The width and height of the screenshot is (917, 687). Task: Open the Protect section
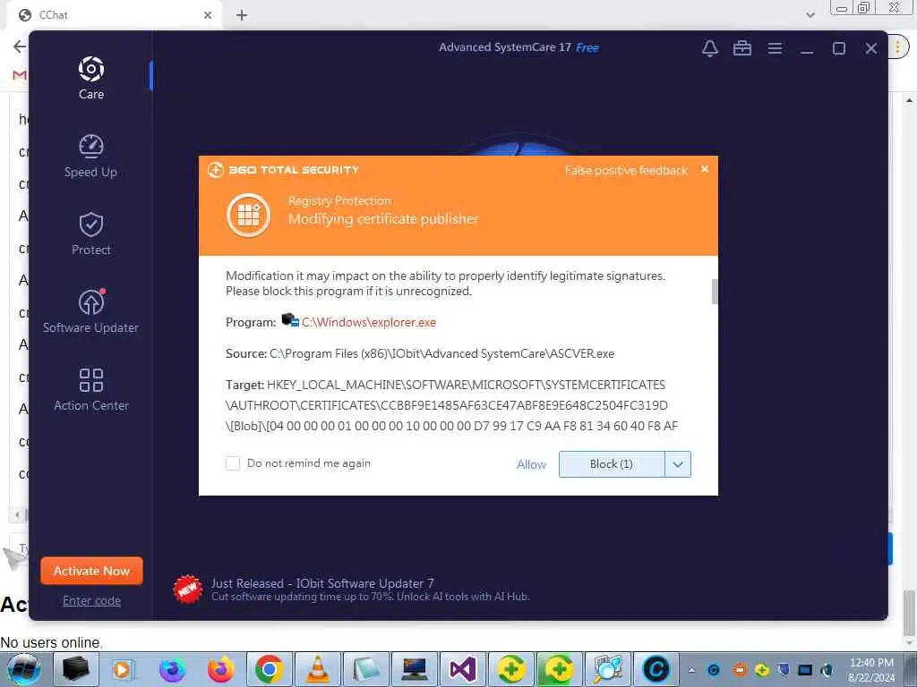pos(90,233)
